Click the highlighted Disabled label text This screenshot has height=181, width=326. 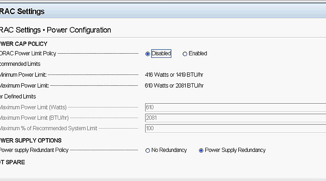[x=161, y=53]
